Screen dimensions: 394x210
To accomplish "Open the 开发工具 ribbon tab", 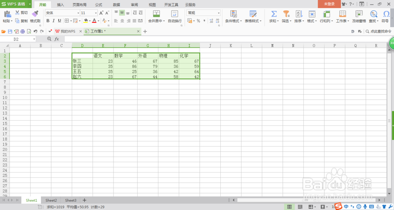I will coord(171,4).
